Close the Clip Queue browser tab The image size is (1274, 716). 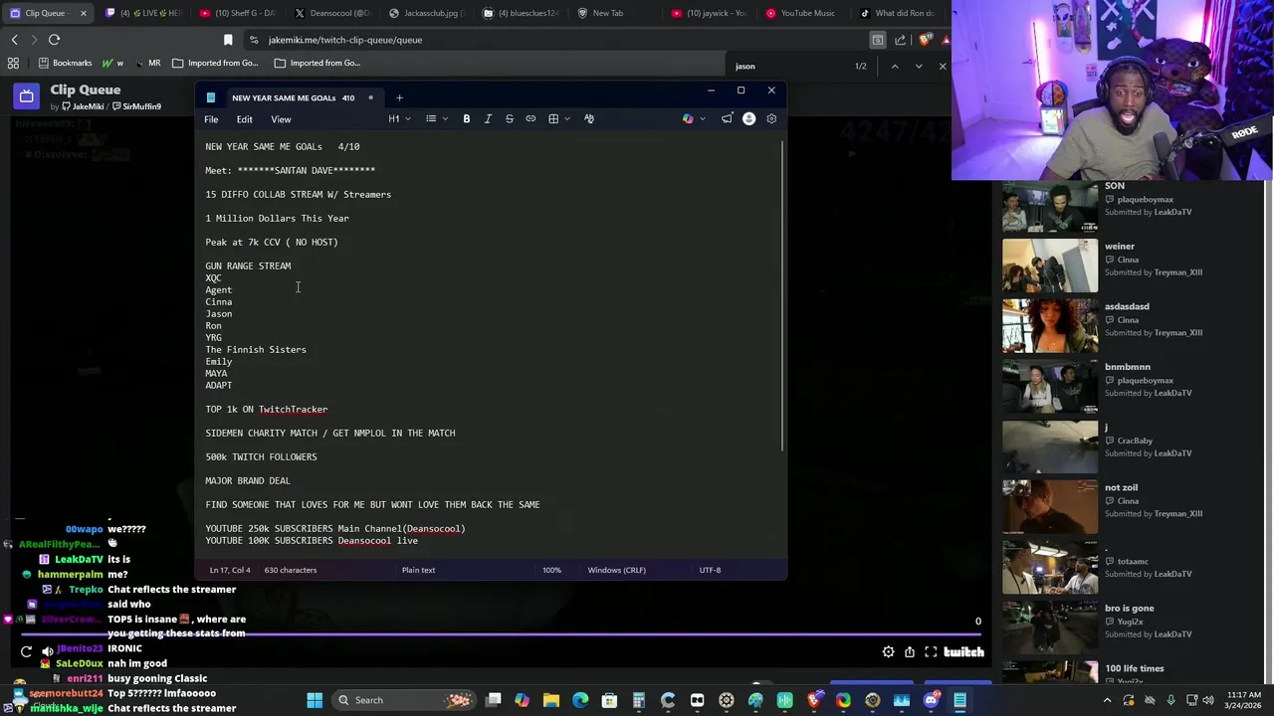83,13
